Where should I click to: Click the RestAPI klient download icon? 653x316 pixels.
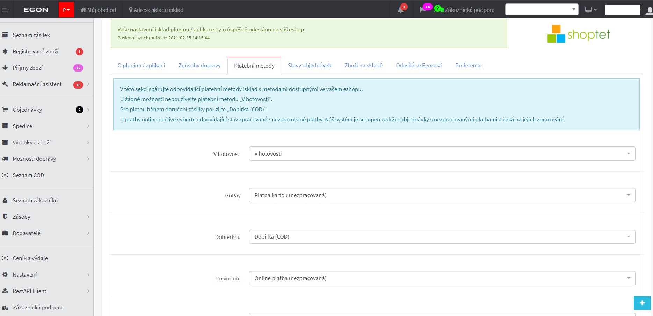click(5, 291)
